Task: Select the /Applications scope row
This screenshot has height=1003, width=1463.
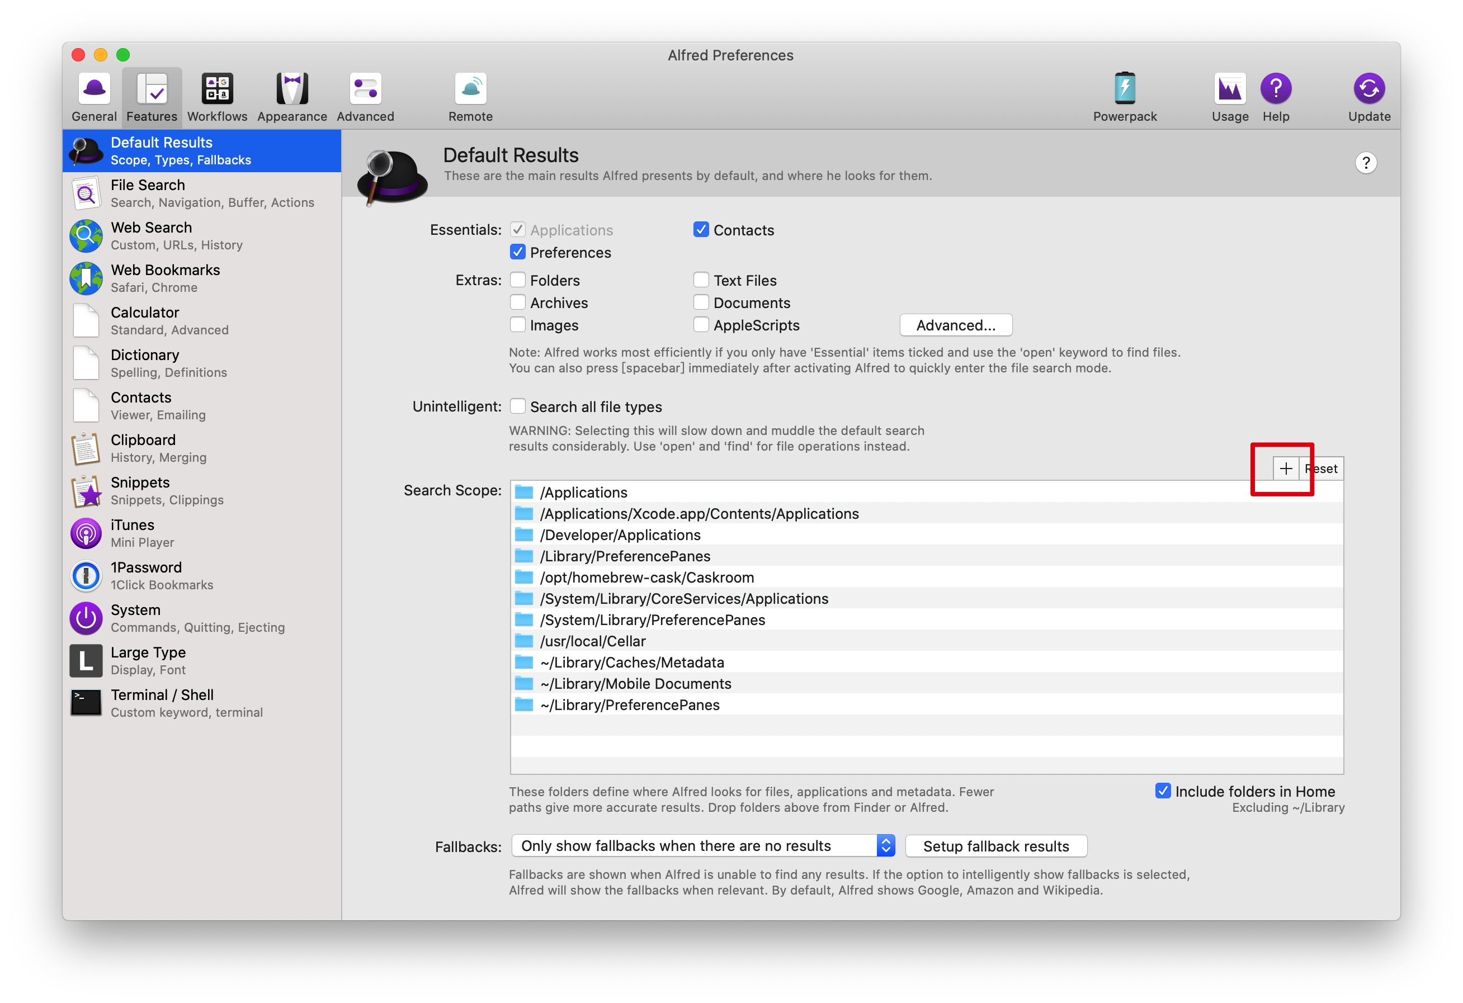Action: (927, 492)
